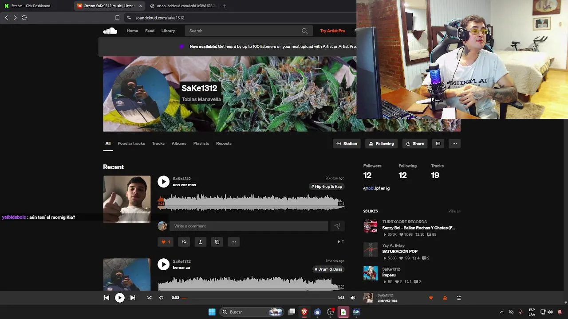
Task: Like "una vez mas" with the heart button
Action: tap(166, 242)
